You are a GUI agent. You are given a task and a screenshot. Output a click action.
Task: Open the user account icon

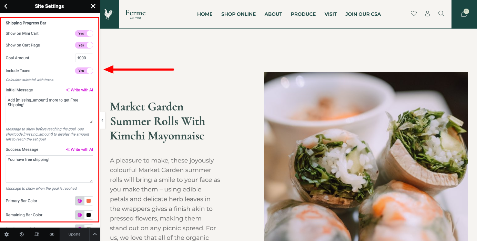pyautogui.click(x=427, y=13)
